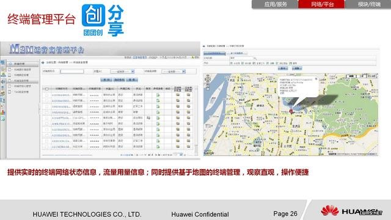This screenshot has width=391, height=220.
Task: Open the first filter dropdown above the table
Action: 123,71
